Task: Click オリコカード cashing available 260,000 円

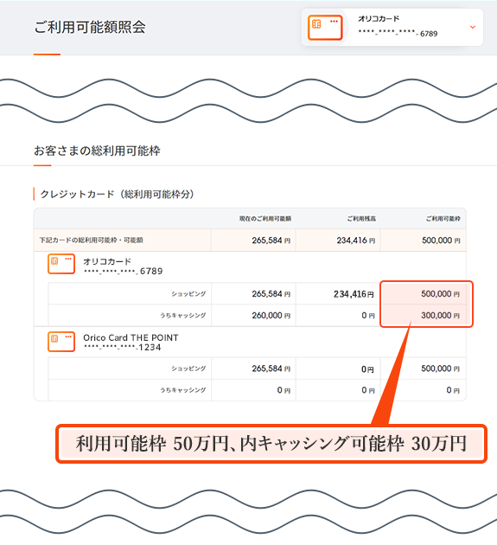Action: point(271,315)
